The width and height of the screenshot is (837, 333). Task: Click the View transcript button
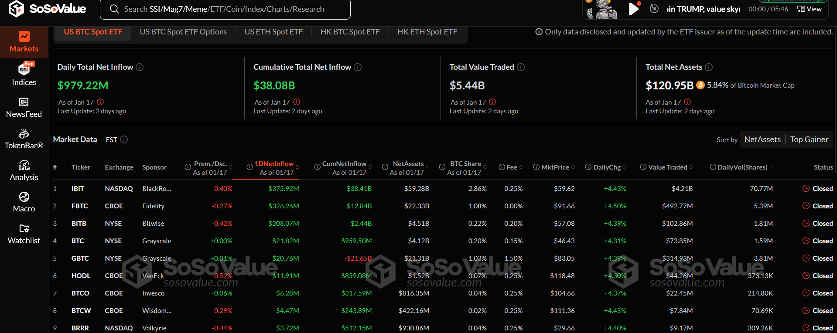pos(810,9)
